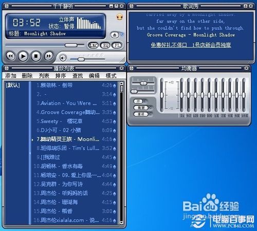257x231 pixels.
Task: Click the 开 equalizer on button
Action: pos(138,101)
